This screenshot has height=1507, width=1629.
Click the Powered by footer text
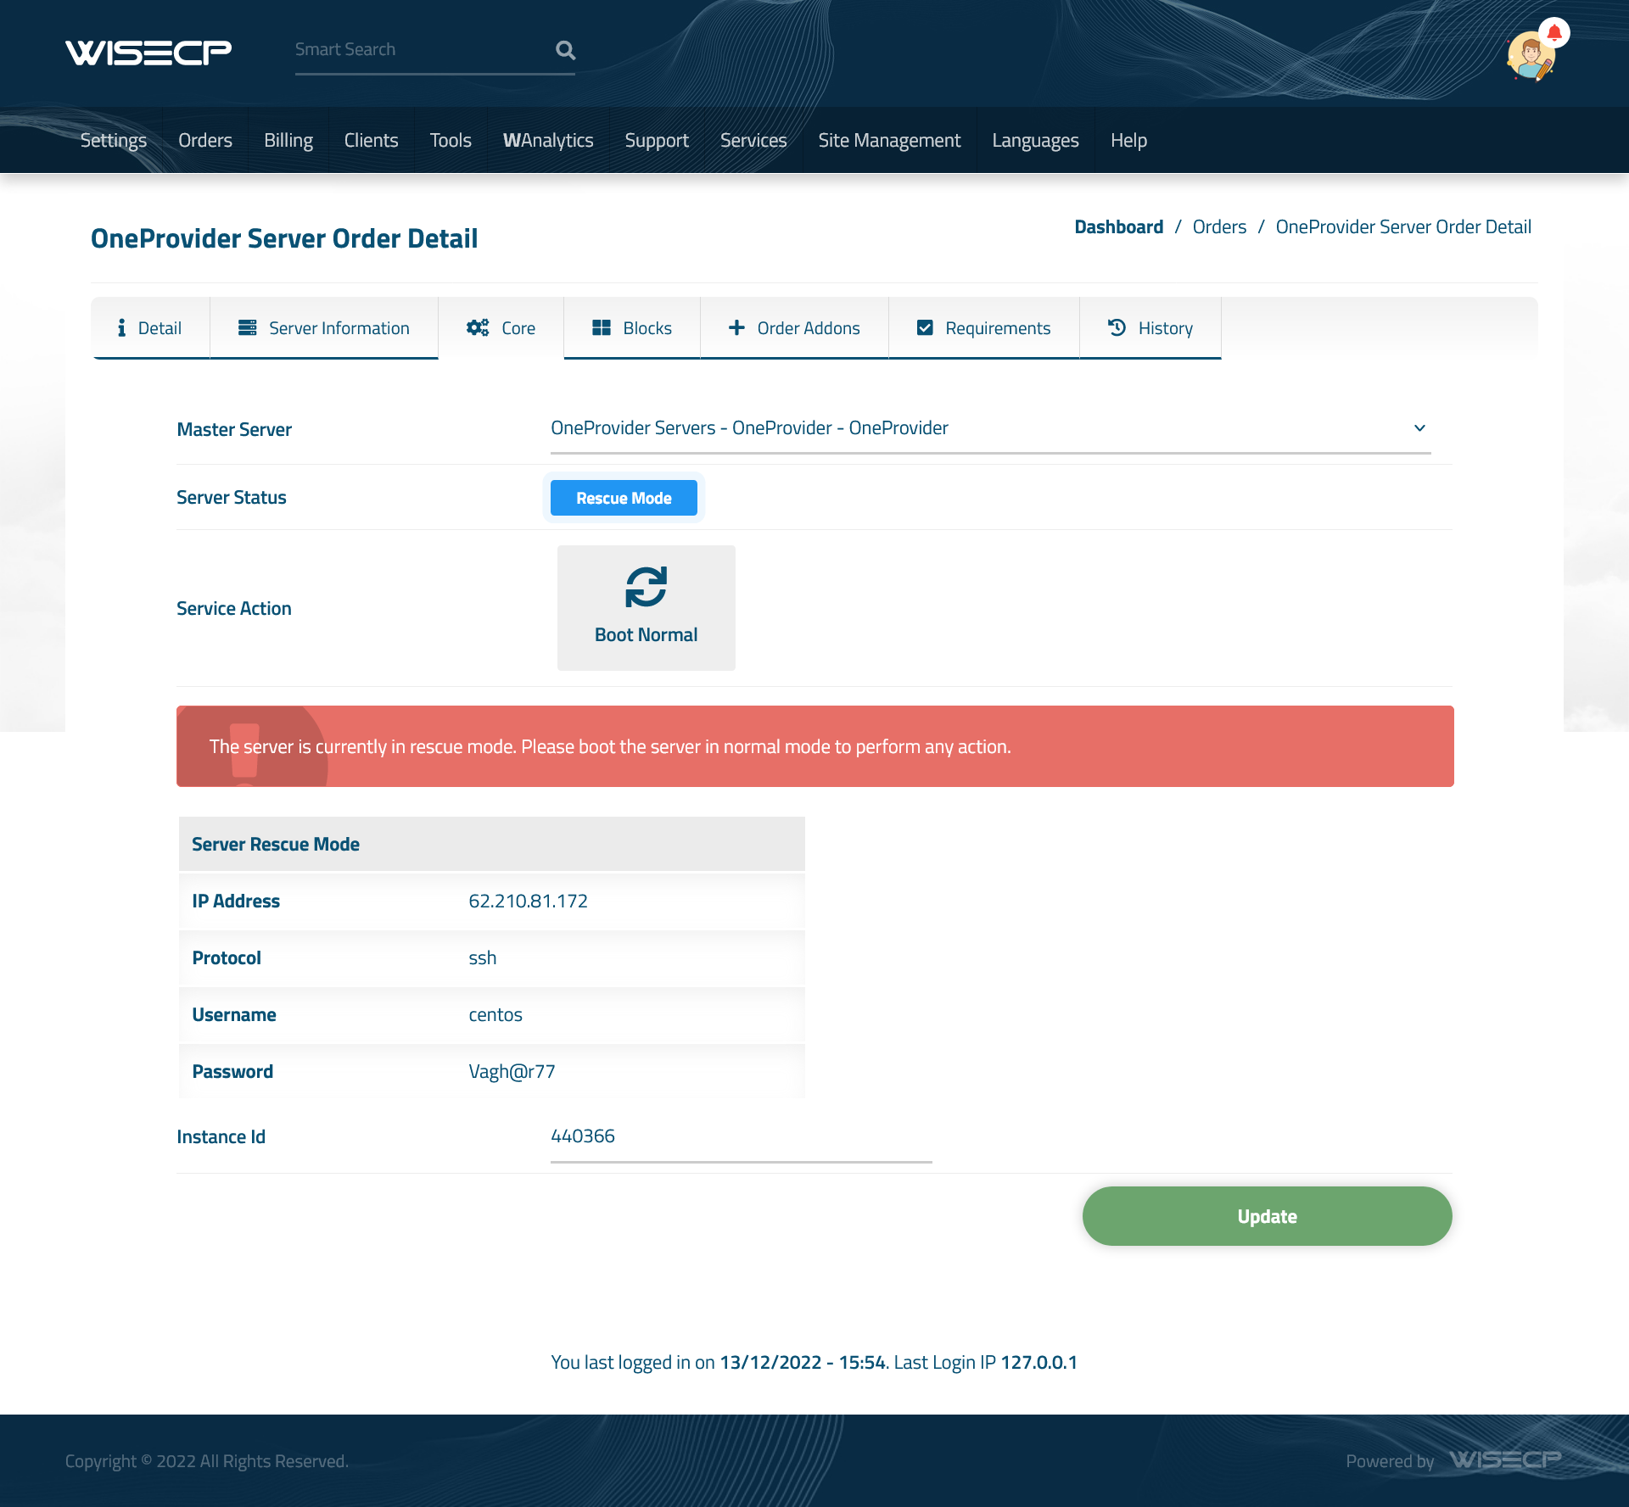point(1390,1461)
